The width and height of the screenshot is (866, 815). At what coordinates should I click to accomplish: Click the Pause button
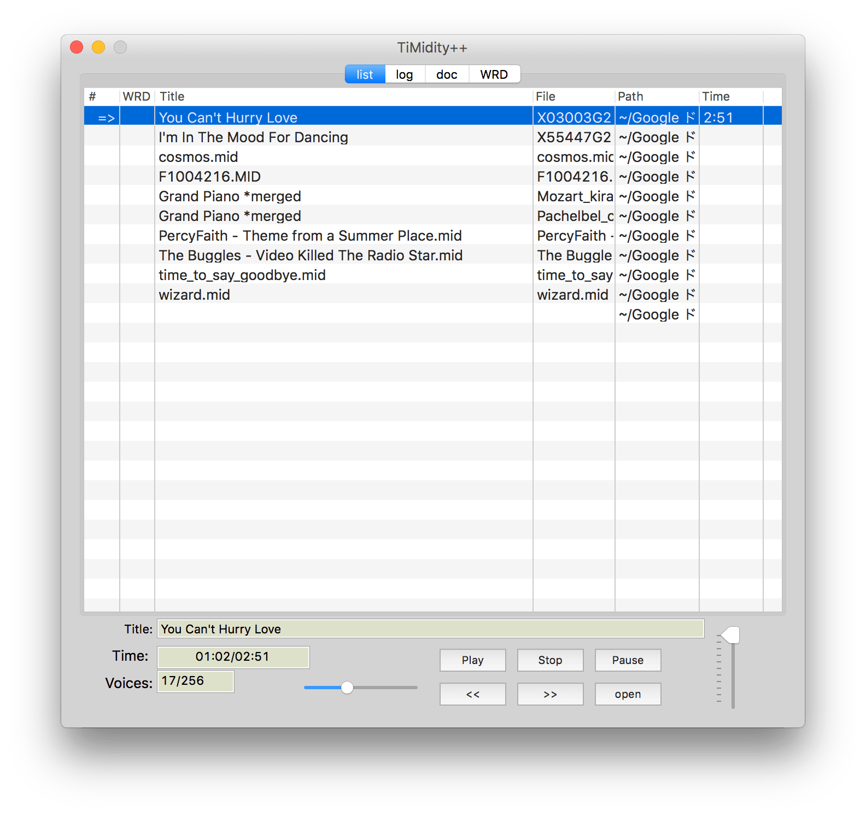[x=628, y=660]
